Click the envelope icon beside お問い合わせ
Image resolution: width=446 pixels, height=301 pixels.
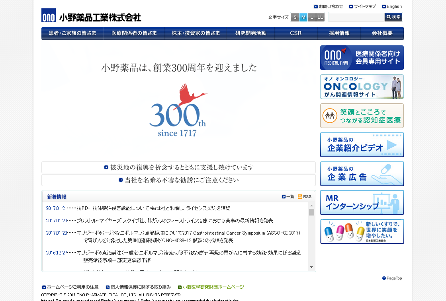(315, 6)
